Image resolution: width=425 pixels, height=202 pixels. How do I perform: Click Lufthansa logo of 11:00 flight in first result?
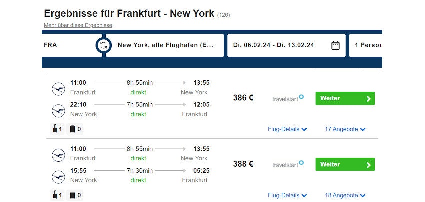pos(59,89)
